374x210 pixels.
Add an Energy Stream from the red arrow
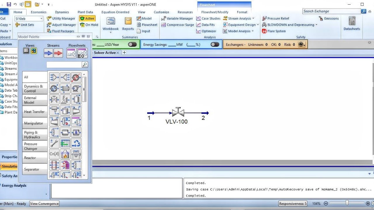[58, 53]
